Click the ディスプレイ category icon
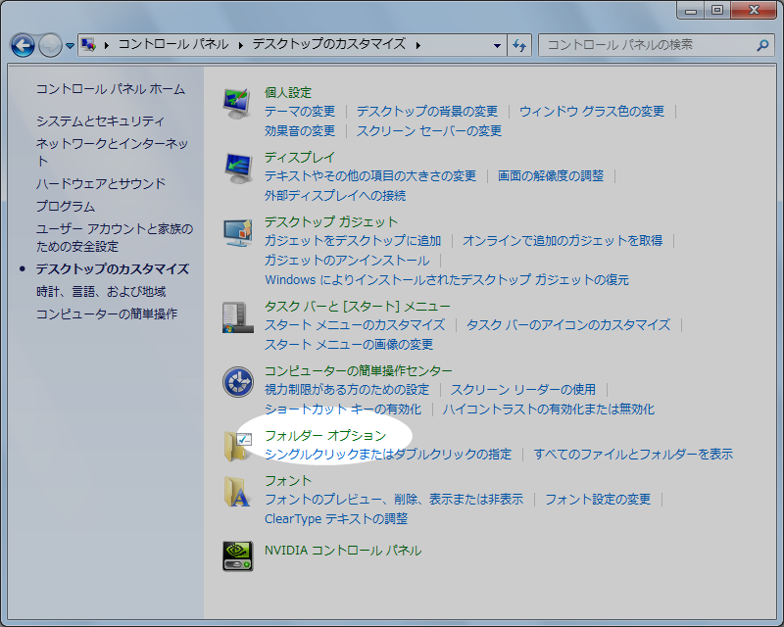Image resolution: width=784 pixels, height=627 pixels. click(x=238, y=167)
